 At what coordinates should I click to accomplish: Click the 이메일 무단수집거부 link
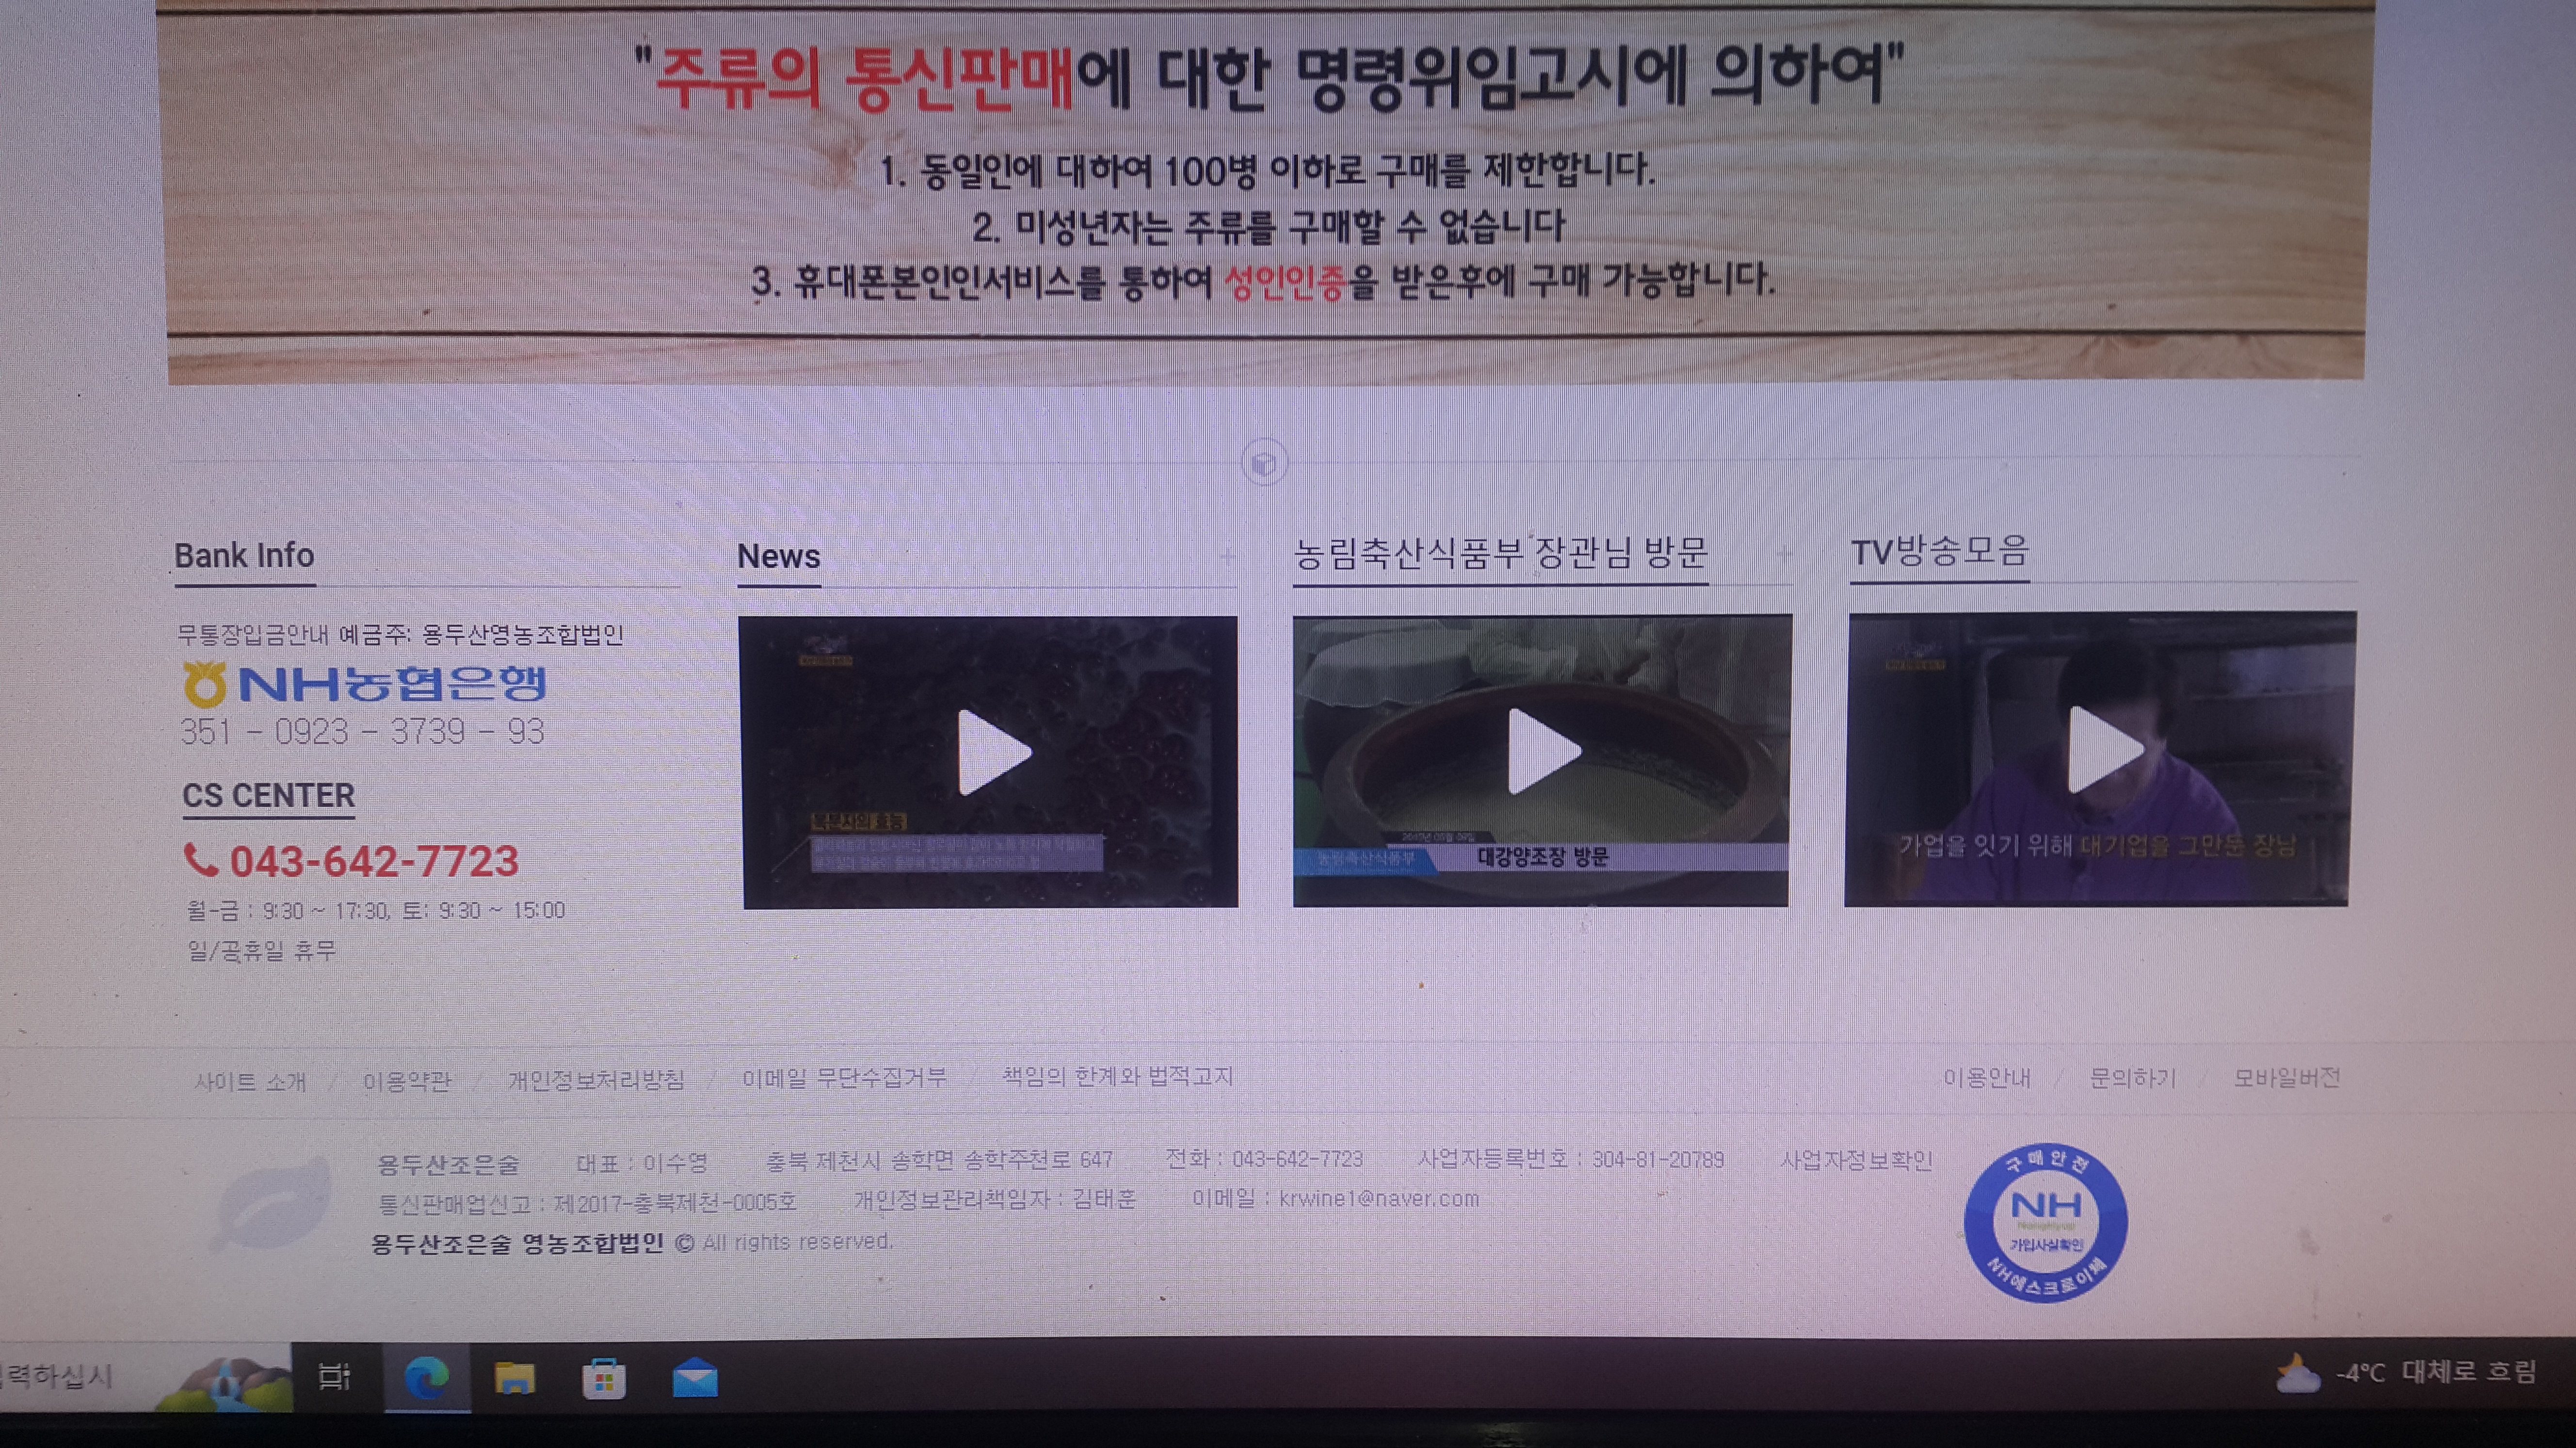[x=844, y=1077]
